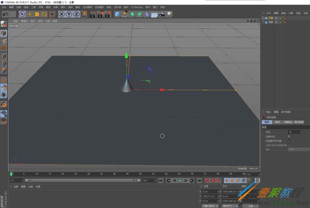Screen dimensions: 310x208
Task: Toggle the Y axis lock button
Action: click(x=69, y=14)
